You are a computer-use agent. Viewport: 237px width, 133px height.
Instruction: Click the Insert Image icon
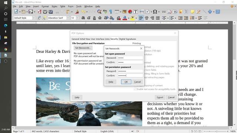coord(124,11)
